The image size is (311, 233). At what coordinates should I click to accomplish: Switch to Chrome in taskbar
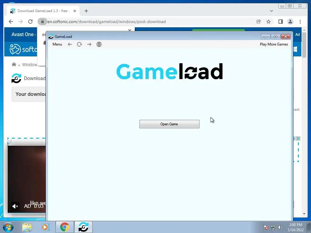(64, 227)
